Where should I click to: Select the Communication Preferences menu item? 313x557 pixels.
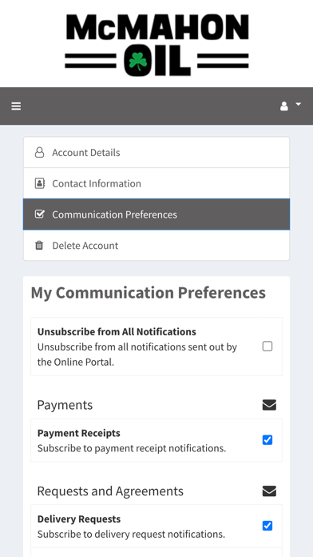point(156,214)
